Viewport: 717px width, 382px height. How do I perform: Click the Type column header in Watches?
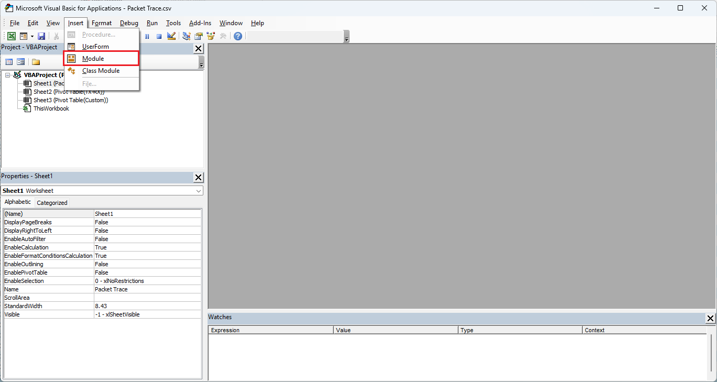point(520,330)
